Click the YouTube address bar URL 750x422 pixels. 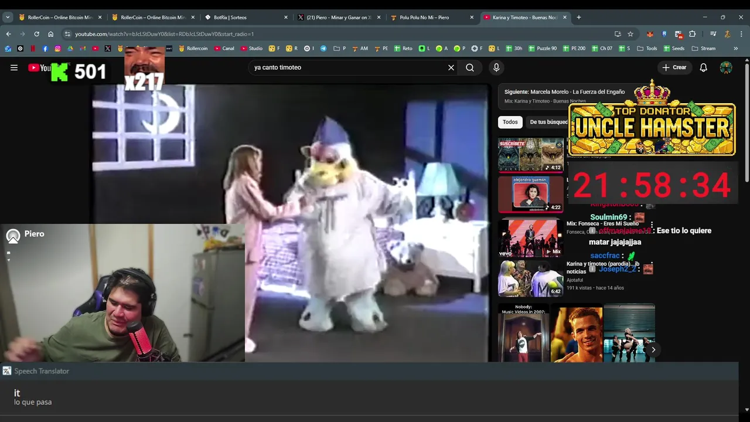tap(164, 34)
